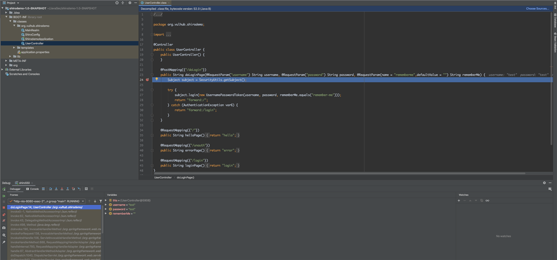This screenshot has width=557, height=260.
Task: Run to cursor position
Action: (79, 189)
